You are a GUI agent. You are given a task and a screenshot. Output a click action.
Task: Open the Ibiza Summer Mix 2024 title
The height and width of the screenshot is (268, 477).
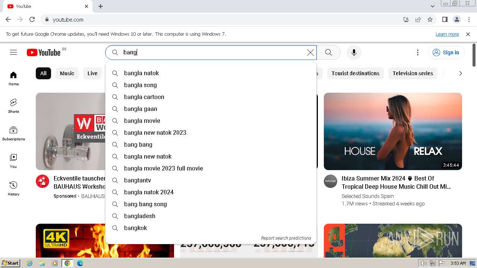(x=396, y=182)
